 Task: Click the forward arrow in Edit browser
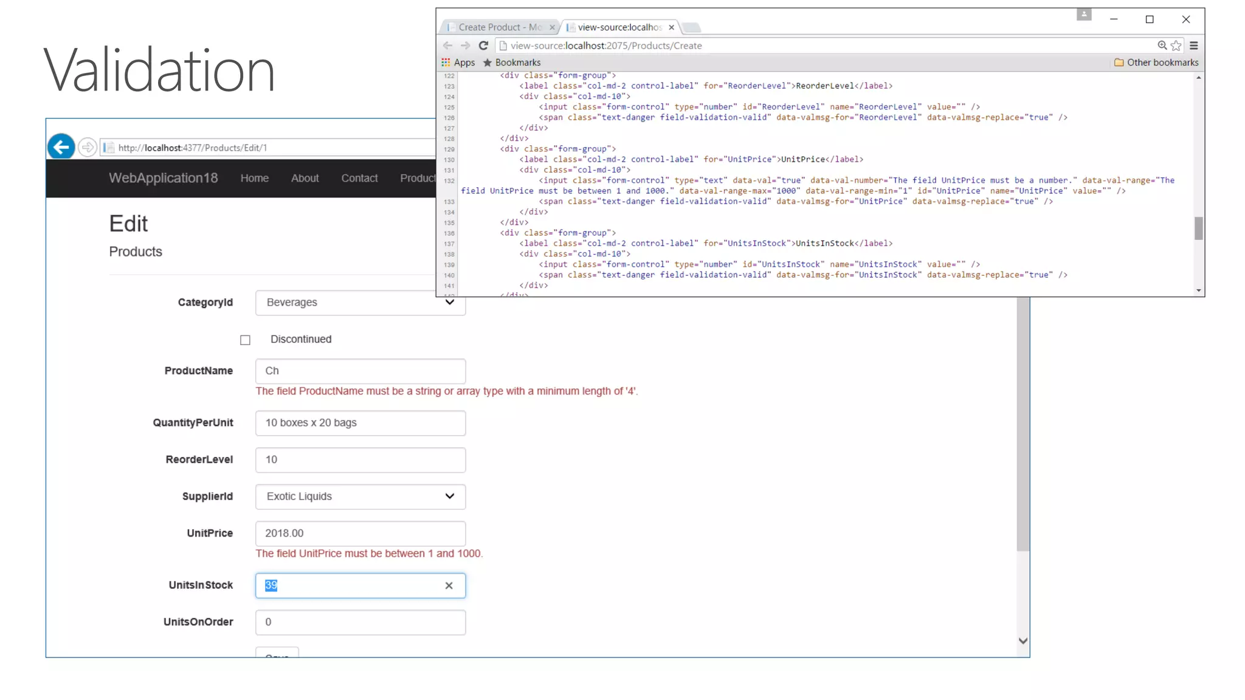pyautogui.click(x=88, y=147)
